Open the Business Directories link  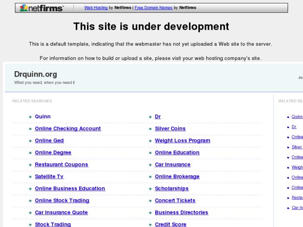(x=181, y=212)
